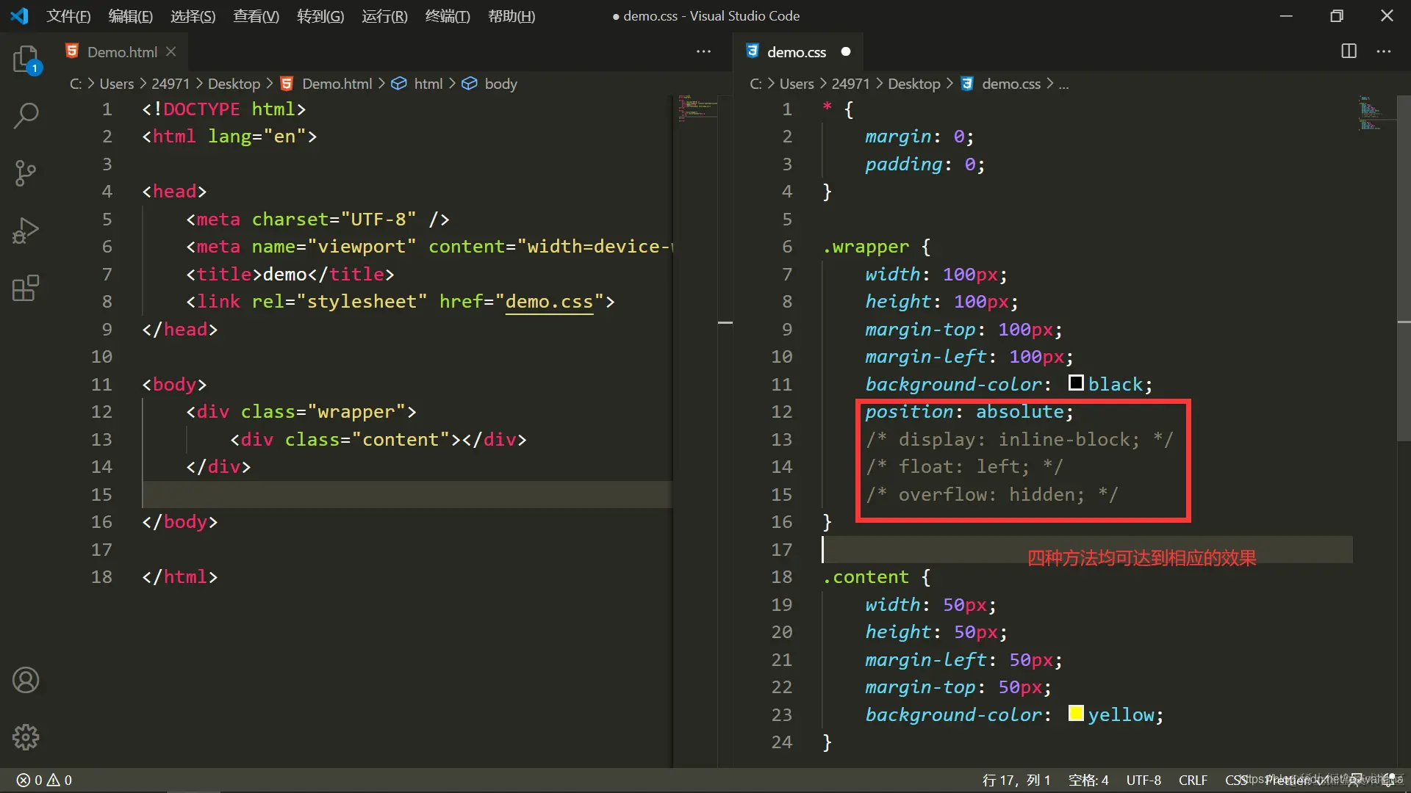Open the Manage gear icon
The image size is (1411, 793).
(x=26, y=736)
